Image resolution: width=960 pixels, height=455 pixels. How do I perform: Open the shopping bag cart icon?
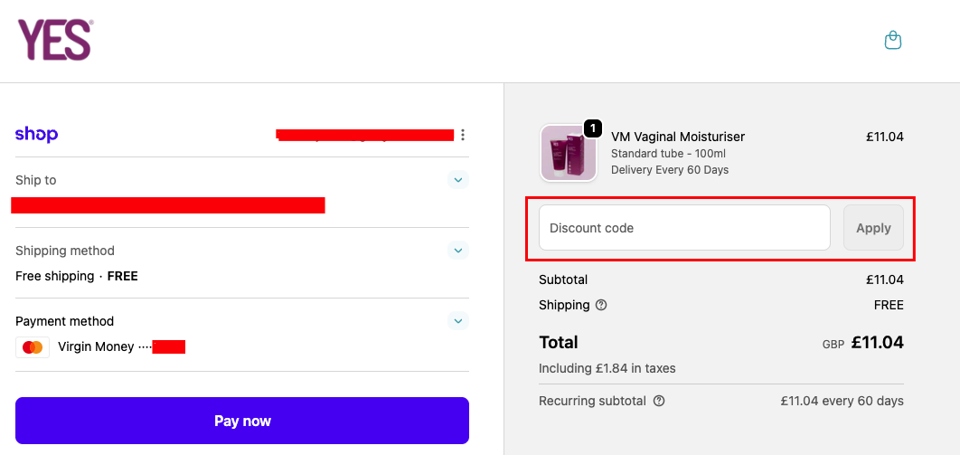point(892,40)
